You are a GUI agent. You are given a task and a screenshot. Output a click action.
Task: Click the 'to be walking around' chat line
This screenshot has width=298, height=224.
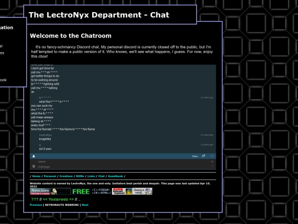(x=44, y=80)
